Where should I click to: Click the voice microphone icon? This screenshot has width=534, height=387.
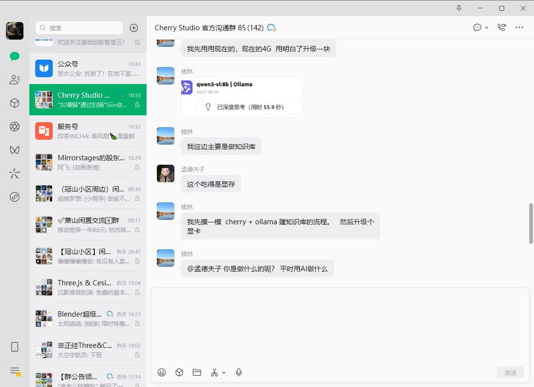[239, 372]
